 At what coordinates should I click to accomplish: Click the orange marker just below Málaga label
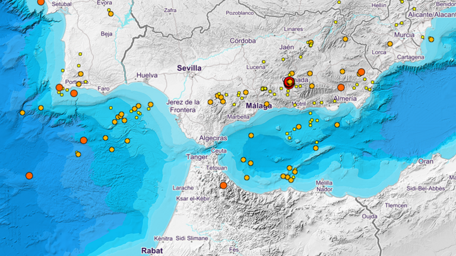pos(267,104)
